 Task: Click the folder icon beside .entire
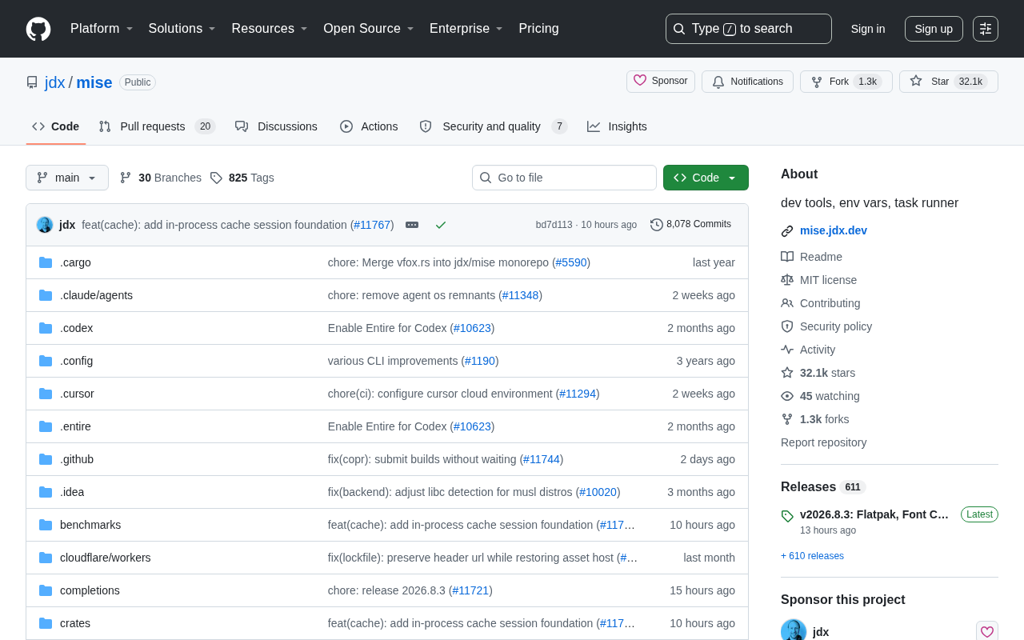pyautogui.click(x=46, y=426)
